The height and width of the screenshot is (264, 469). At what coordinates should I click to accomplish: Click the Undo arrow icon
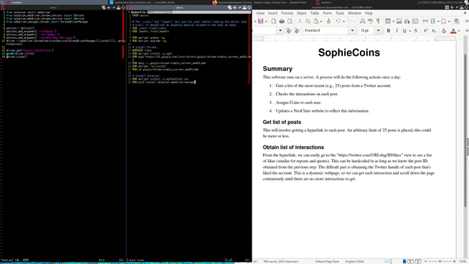(x=338, y=21)
